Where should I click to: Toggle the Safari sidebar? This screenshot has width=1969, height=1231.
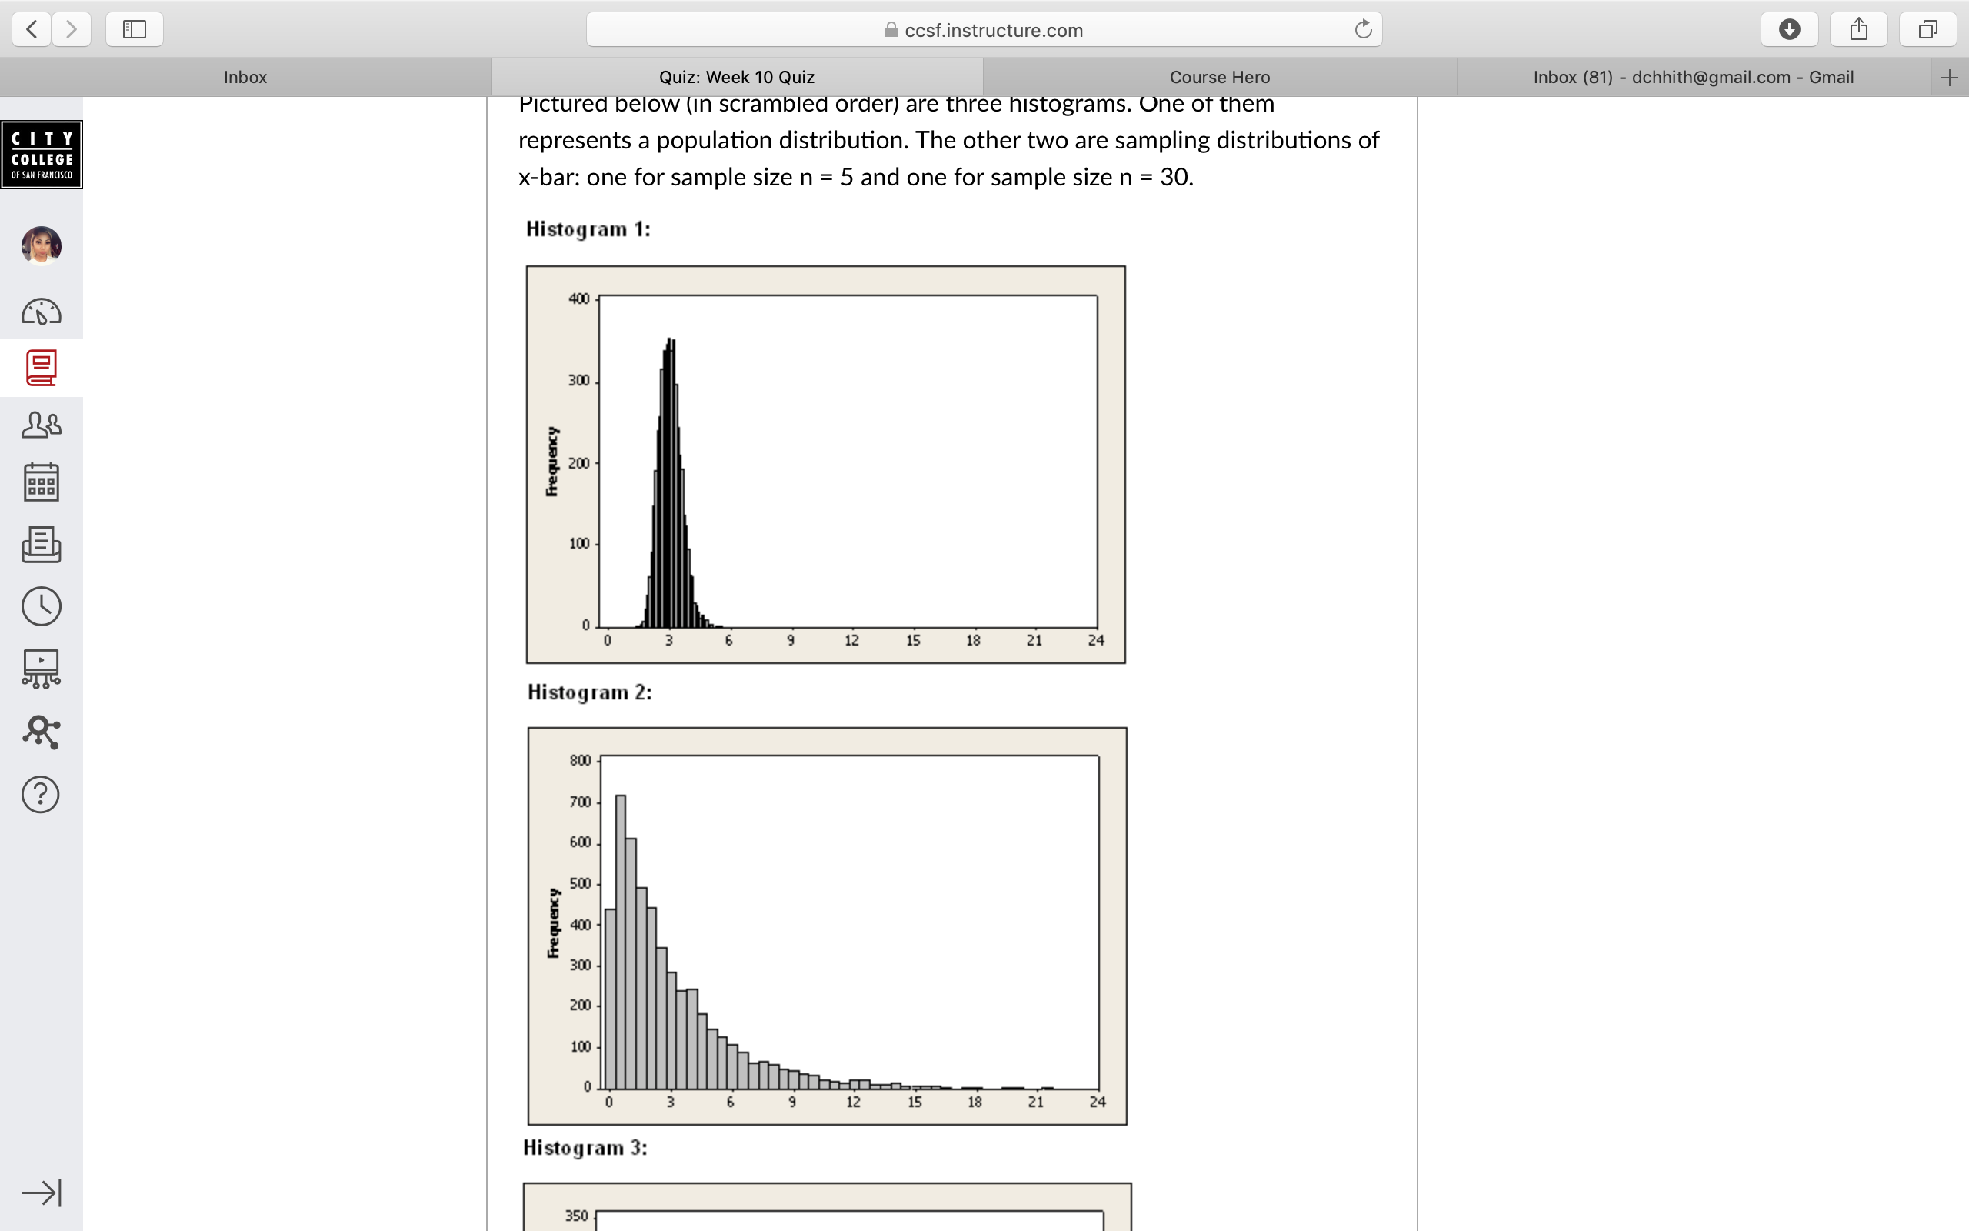(x=133, y=29)
